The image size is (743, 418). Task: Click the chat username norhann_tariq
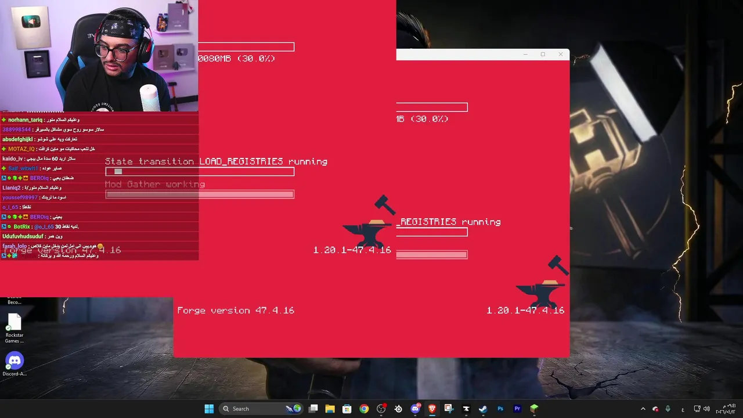(x=25, y=120)
